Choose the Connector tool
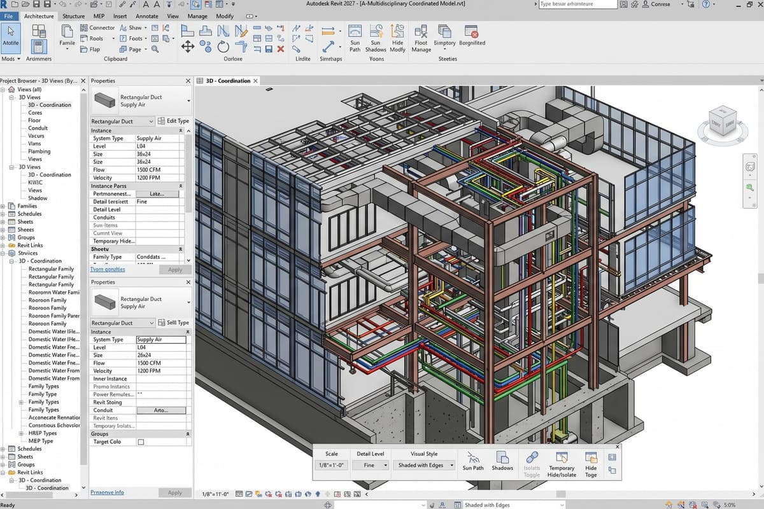 click(x=97, y=28)
